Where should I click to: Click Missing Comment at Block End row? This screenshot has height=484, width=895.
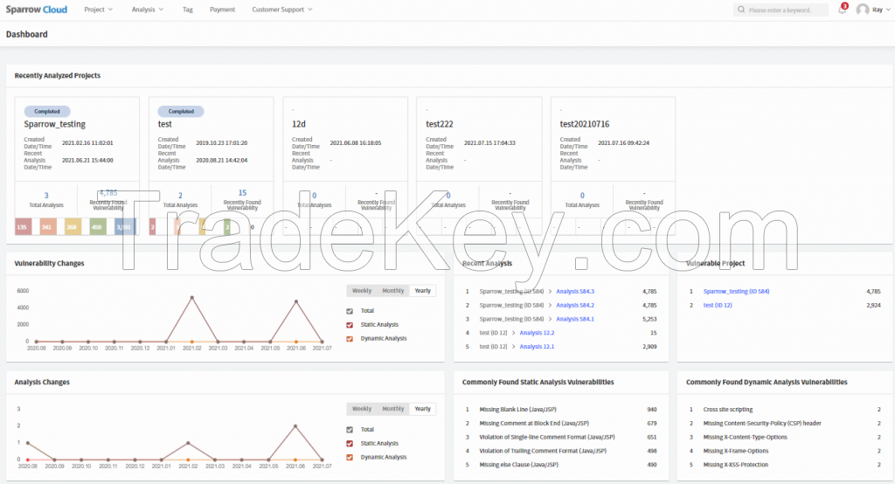click(x=560, y=424)
